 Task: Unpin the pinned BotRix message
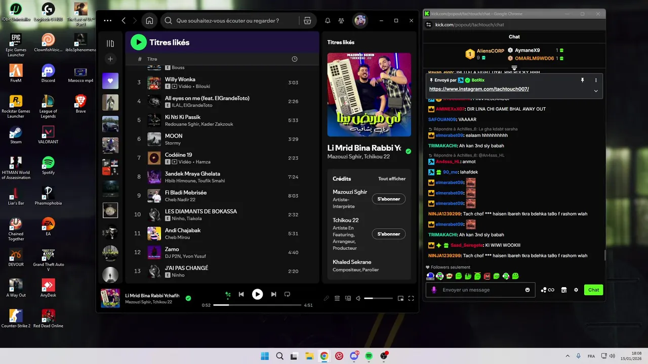[x=582, y=80]
